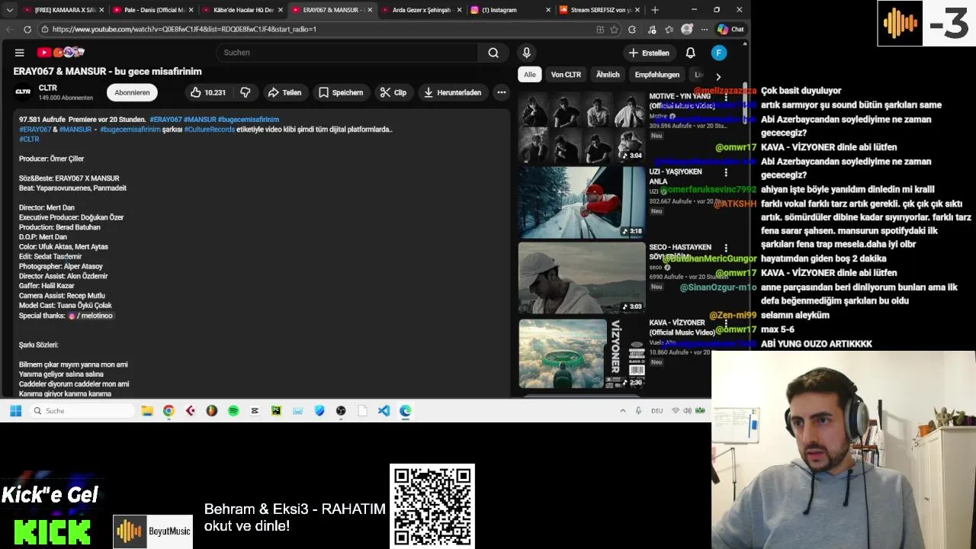Screen dimensions: 976x549
Task: Subscribe to CLTR with Abonnieren button
Action: click(132, 92)
